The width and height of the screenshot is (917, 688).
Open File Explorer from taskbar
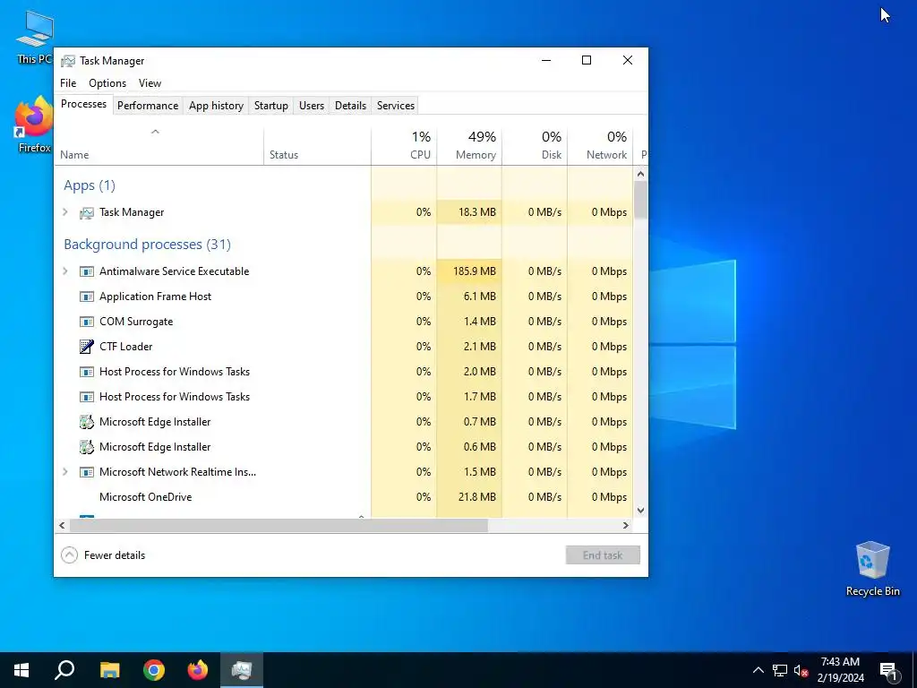[x=109, y=670]
